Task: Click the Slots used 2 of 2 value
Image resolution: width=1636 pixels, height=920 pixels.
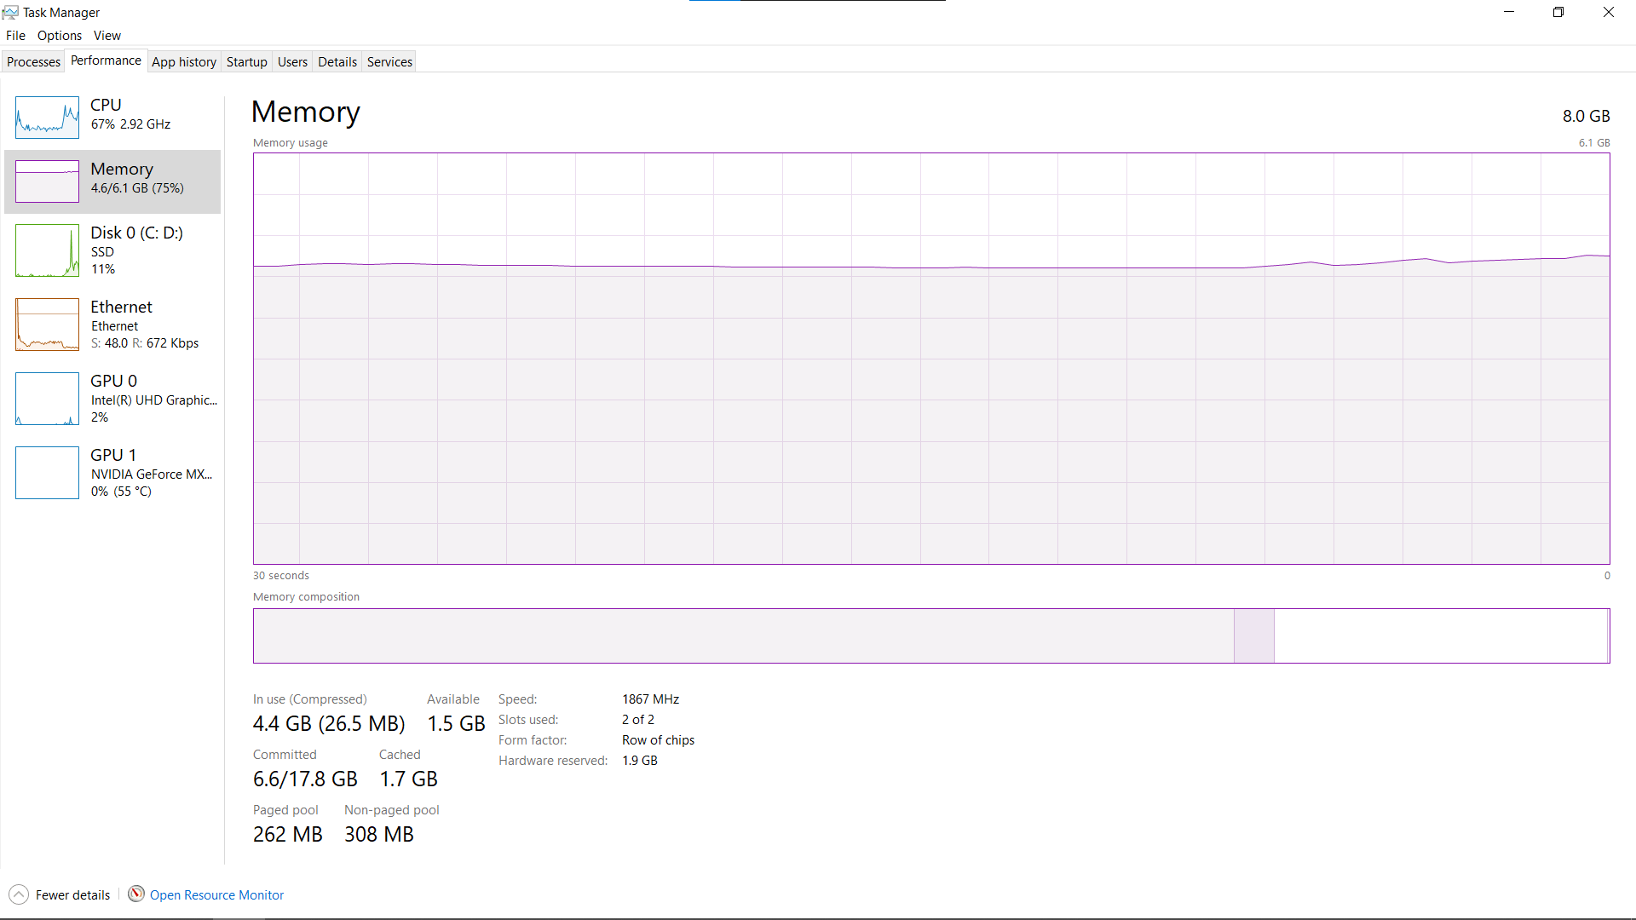Action: pyautogui.click(x=638, y=719)
